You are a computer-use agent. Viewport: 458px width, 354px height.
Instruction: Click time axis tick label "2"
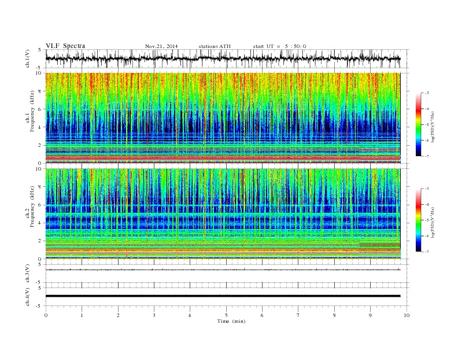pyautogui.click(x=118, y=315)
